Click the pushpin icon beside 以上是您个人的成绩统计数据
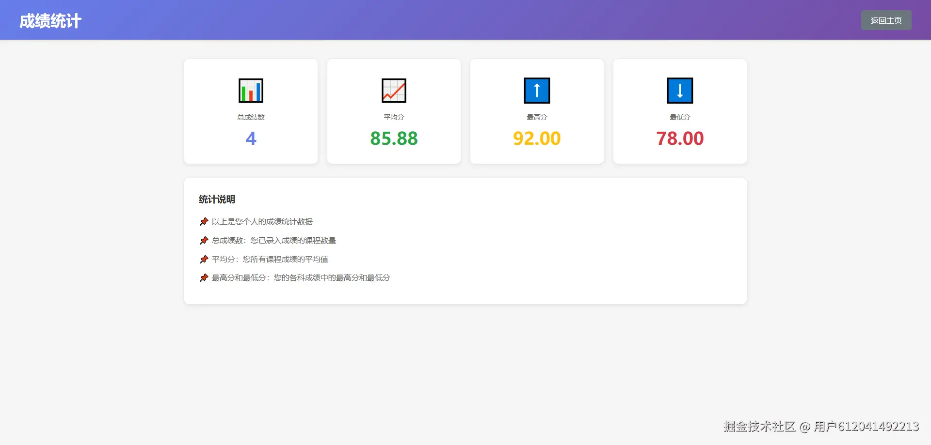931x445 pixels. point(204,222)
